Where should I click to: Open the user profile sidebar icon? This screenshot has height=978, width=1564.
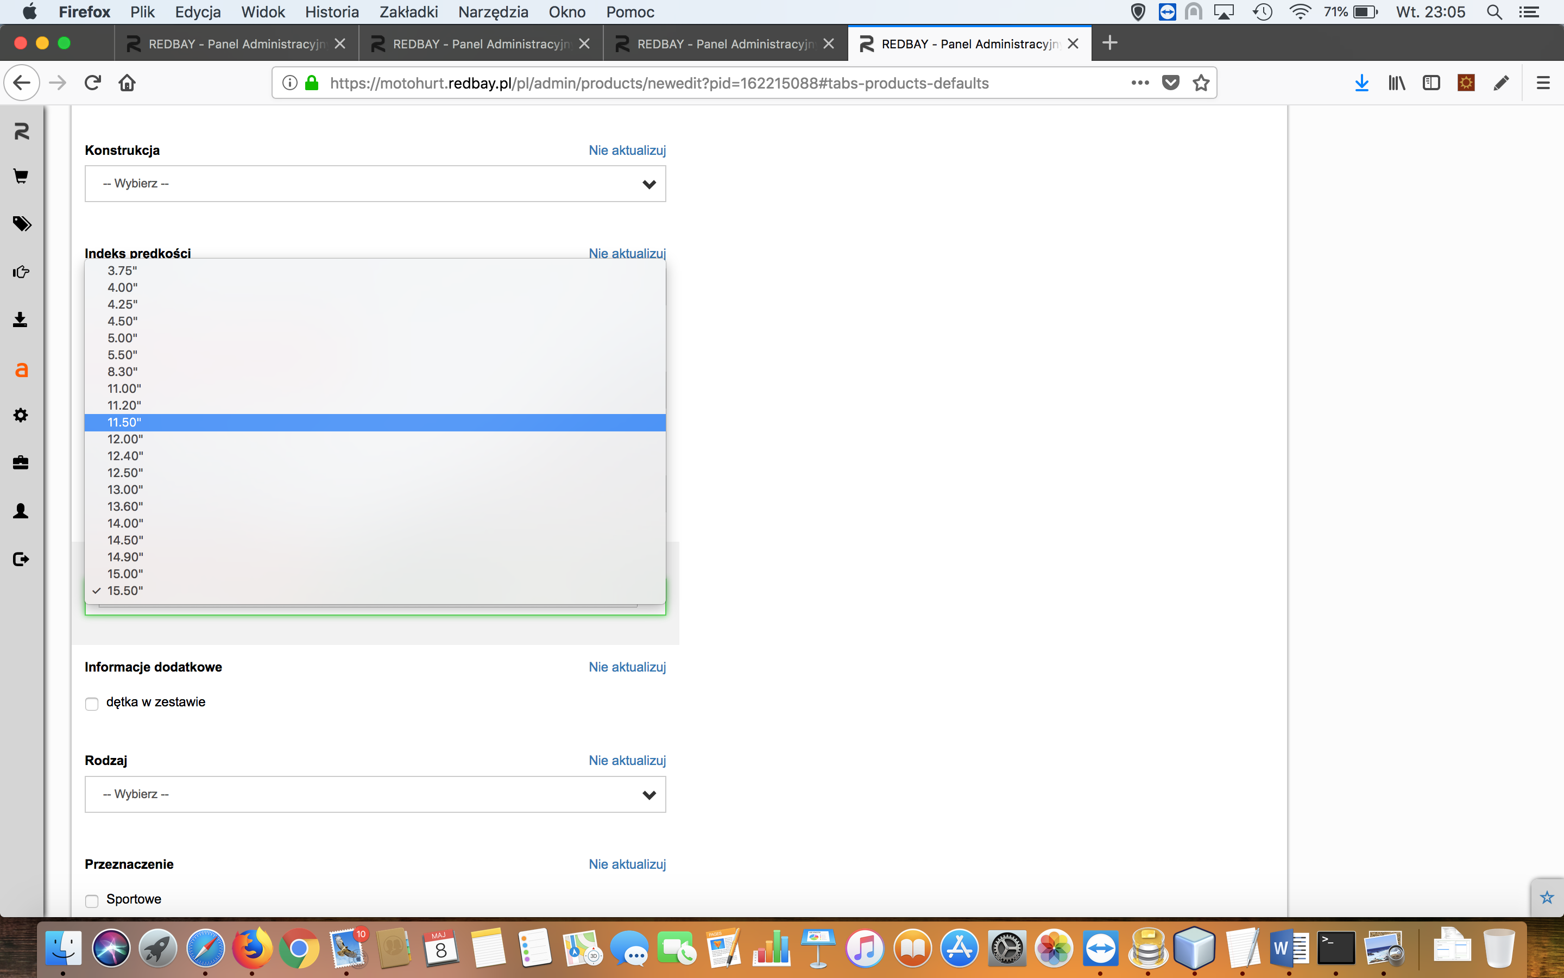(21, 511)
